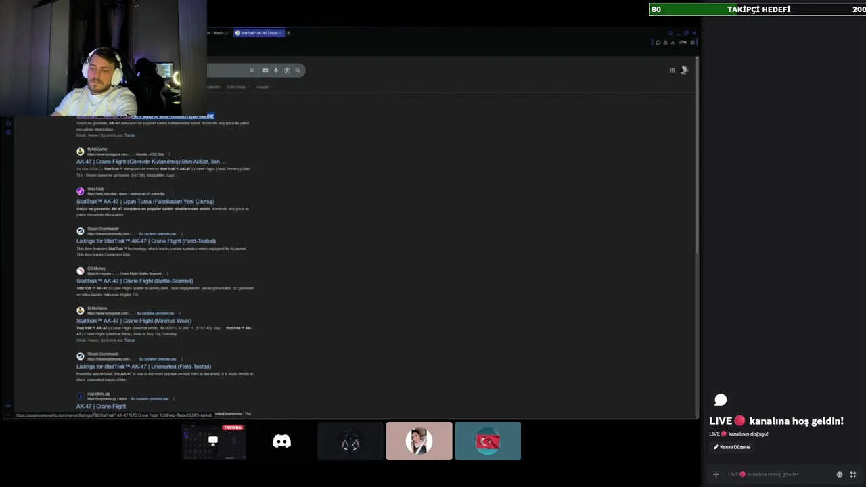Open a new browser tab with plus icon
This screenshot has width=866, height=487.
[x=288, y=33]
